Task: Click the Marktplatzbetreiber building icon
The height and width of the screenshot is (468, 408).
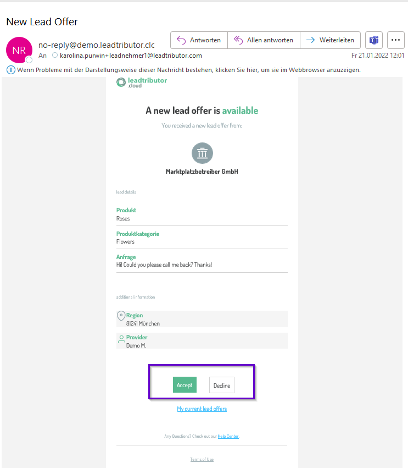Action: [202, 153]
